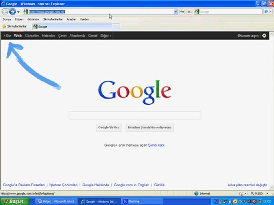Screen dimensions: 274x205
Task: Open the Görünüm menu
Action: click(x=33, y=19)
